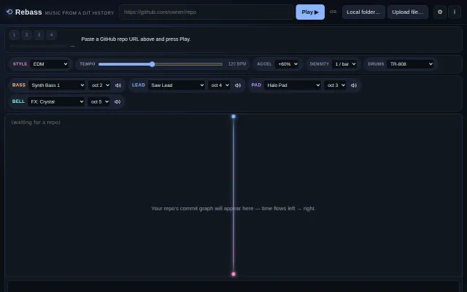Select preset slot 4
The width and height of the screenshot is (467, 292).
pos(52,35)
